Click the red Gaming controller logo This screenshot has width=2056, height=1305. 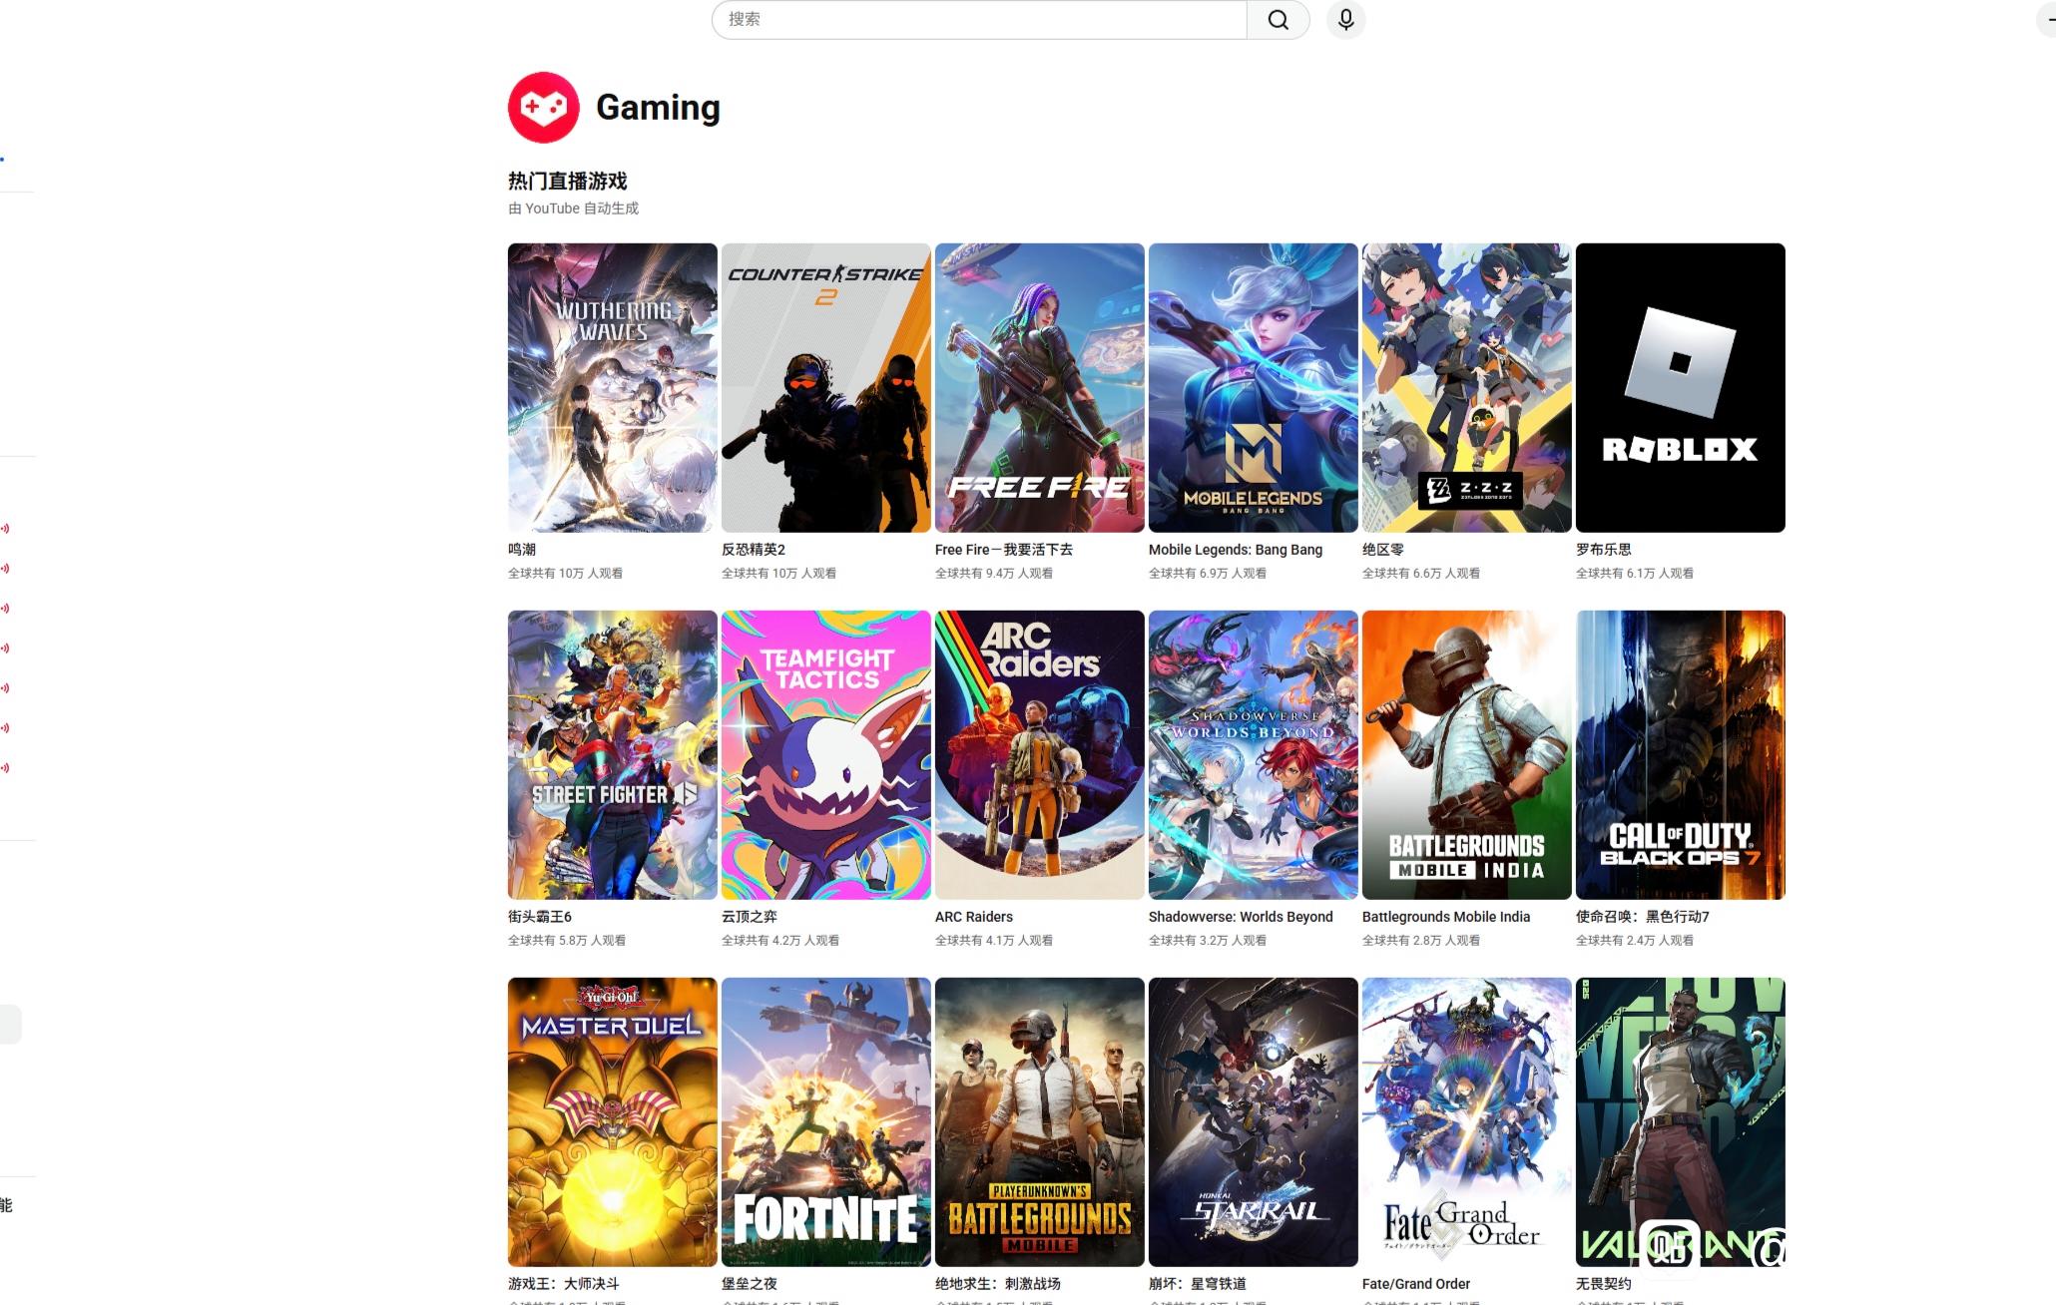click(543, 107)
